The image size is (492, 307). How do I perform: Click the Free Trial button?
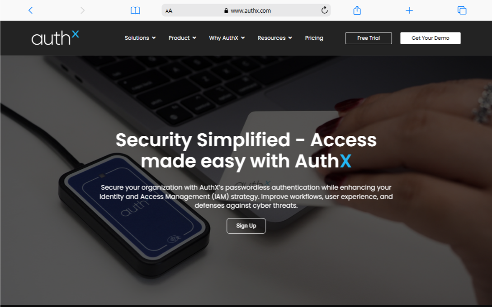pyautogui.click(x=369, y=38)
